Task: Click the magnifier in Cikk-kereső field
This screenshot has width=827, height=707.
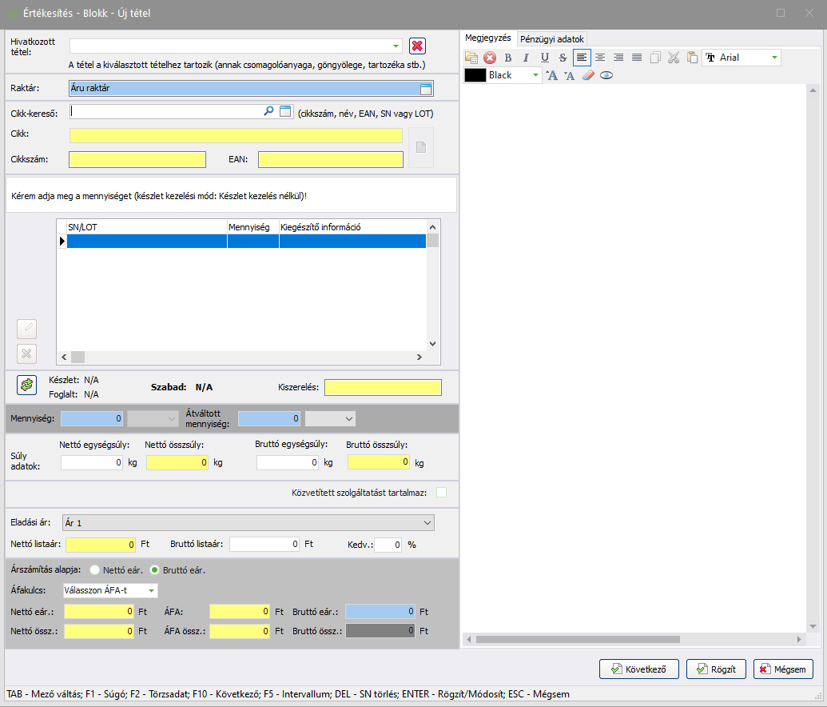Action: point(268,112)
